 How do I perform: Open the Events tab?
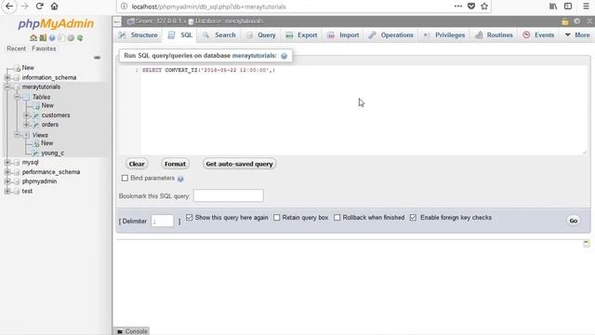[538, 35]
